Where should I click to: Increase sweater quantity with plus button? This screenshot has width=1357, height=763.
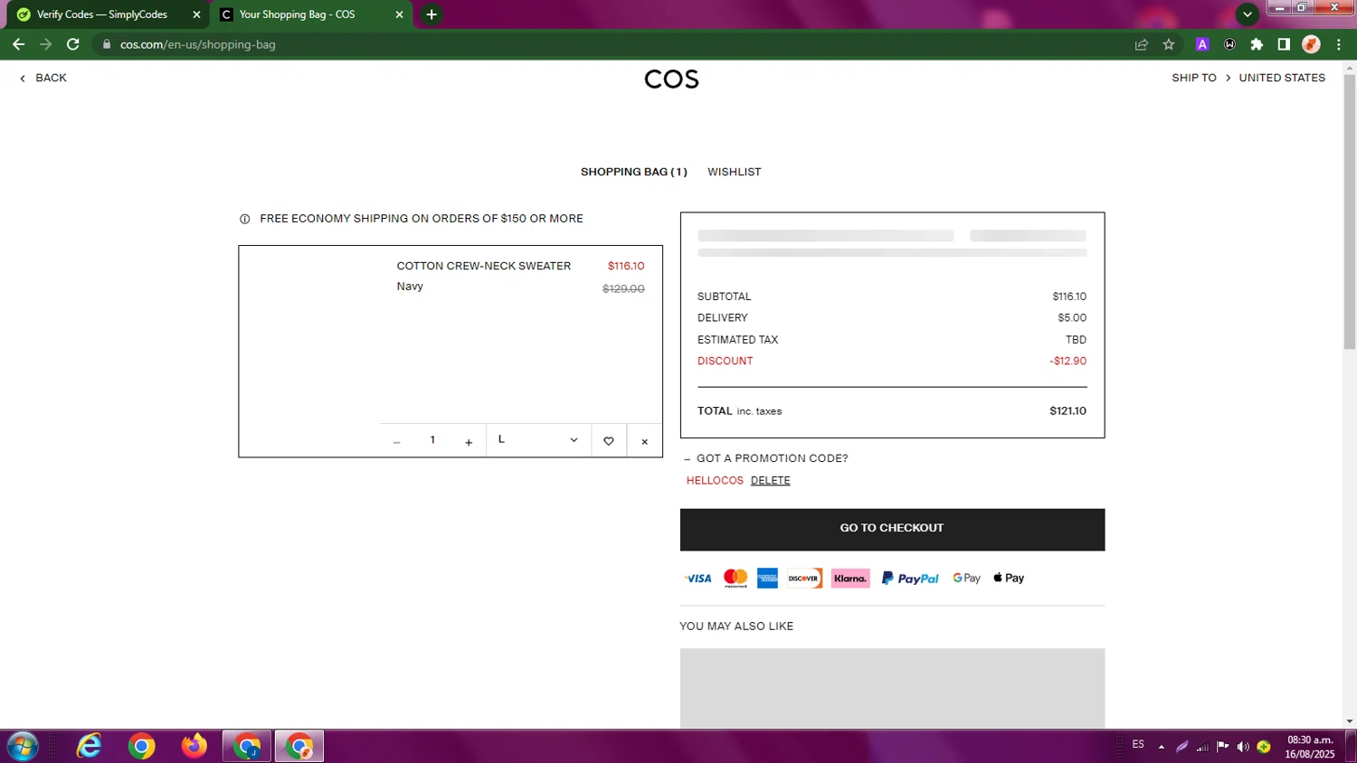pos(469,441)
